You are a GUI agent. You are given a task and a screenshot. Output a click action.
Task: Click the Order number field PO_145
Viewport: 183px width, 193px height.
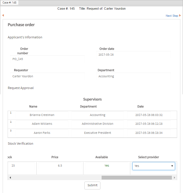47,59
